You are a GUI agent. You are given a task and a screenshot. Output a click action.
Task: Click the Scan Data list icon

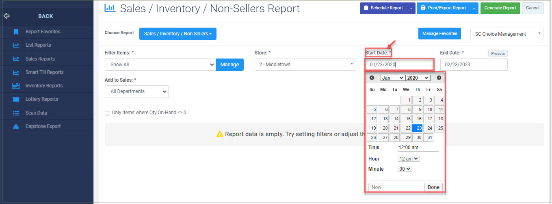pos(16,113)
